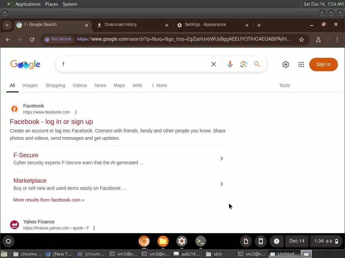
Task: Open the 1:34 status tray
Action: (326, 241)
